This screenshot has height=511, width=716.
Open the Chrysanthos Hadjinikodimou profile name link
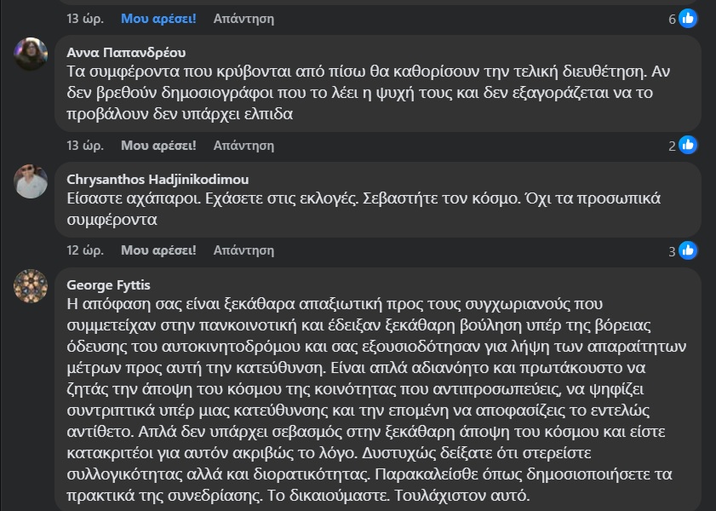[158, 179]
